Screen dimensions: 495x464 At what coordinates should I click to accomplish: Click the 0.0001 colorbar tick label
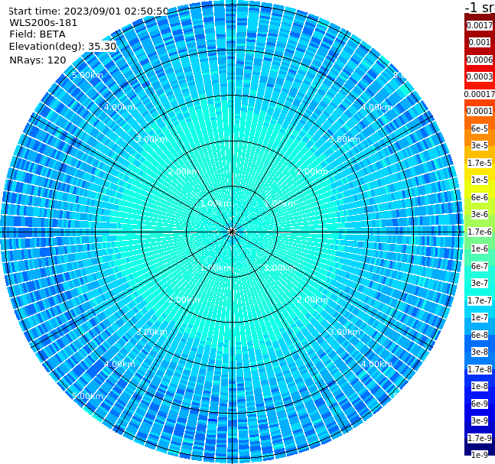click(x=480, y=111)
